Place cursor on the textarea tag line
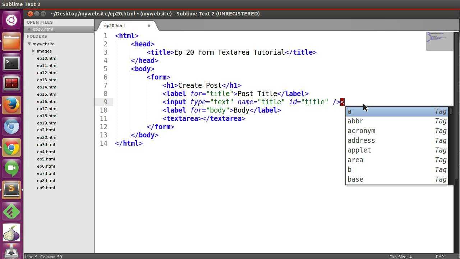The width and height of the screenshot is (460, 259). pos(204,119)
